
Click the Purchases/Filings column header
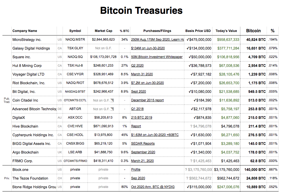[157, 31]
